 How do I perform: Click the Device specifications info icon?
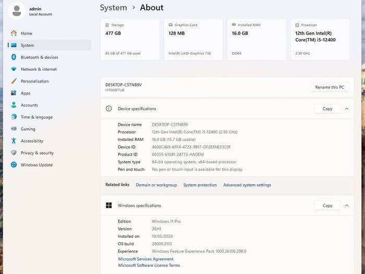(x=108, y=109)
